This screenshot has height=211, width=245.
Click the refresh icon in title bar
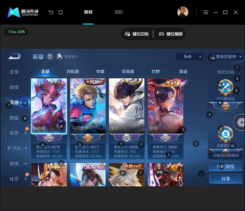(61, 12)
